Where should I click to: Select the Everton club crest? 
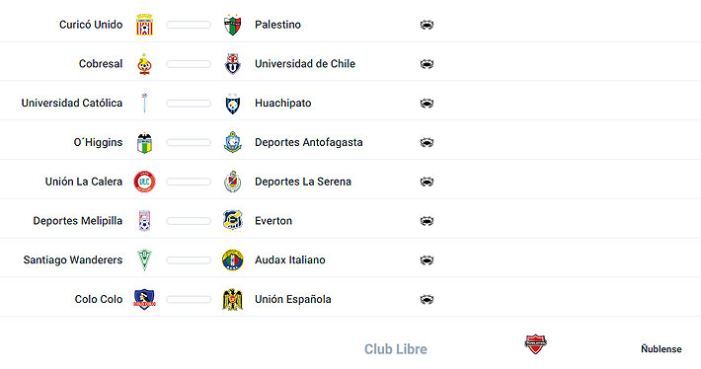click(x=232, y=221)
